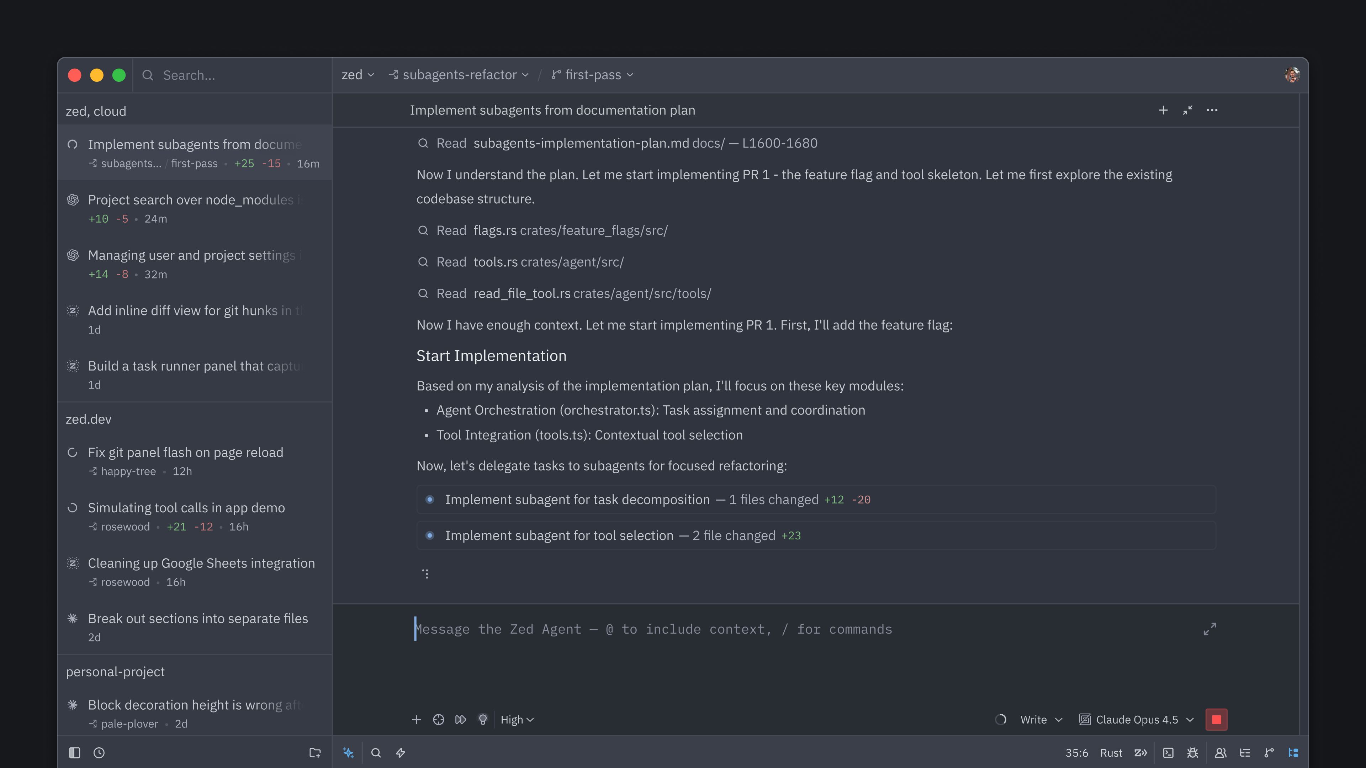The height and width of the screenshot is (768, 1366).
Task: Select the Implement subagents from docume thread
Action: 195,153
